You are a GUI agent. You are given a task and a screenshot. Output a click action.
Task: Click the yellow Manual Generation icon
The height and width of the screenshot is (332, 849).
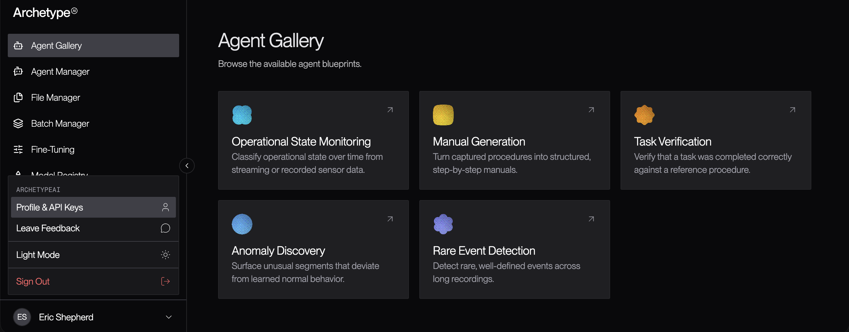pyautogui.click(x=443, y=115)
